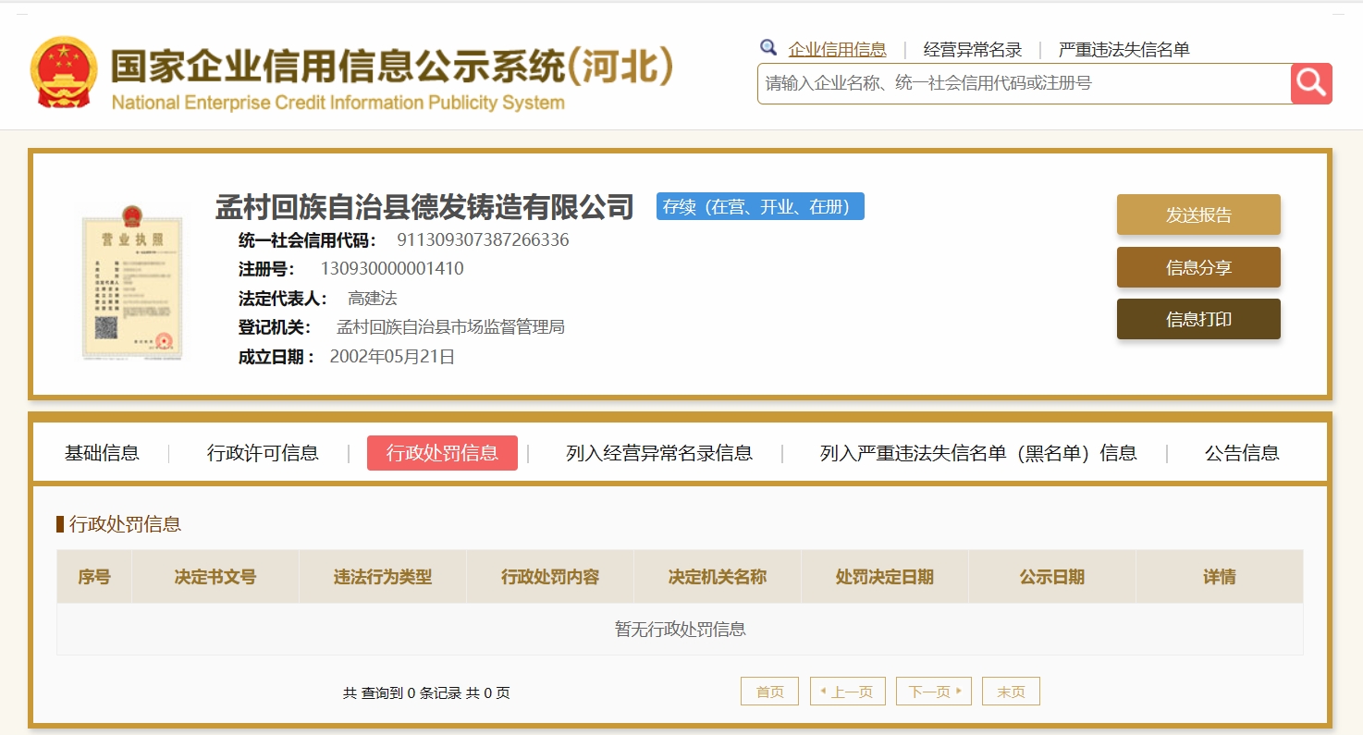Click the red magnifier search button
This screenshot has width=1363, height=735.
pyautogui.click(x=1311, y=83)
